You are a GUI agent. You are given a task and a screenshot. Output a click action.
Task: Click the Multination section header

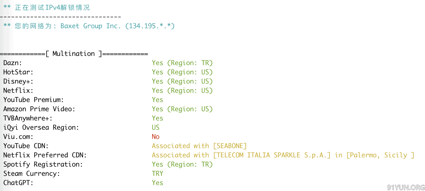point(74,54)
